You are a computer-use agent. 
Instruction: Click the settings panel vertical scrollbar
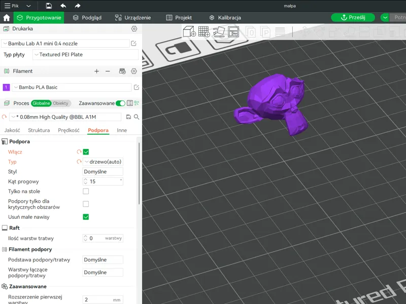coord(139,173)
